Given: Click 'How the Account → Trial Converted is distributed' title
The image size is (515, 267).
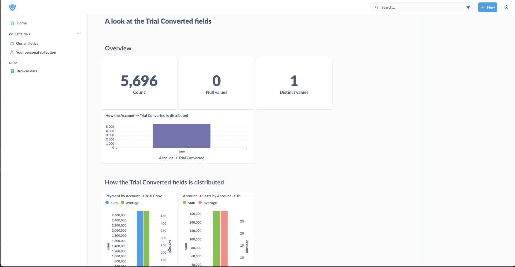Looking at the screenshot, I should [147, 116].
